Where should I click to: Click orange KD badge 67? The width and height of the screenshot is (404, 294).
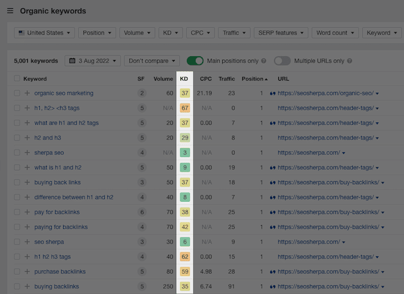(x=185, y=108)
